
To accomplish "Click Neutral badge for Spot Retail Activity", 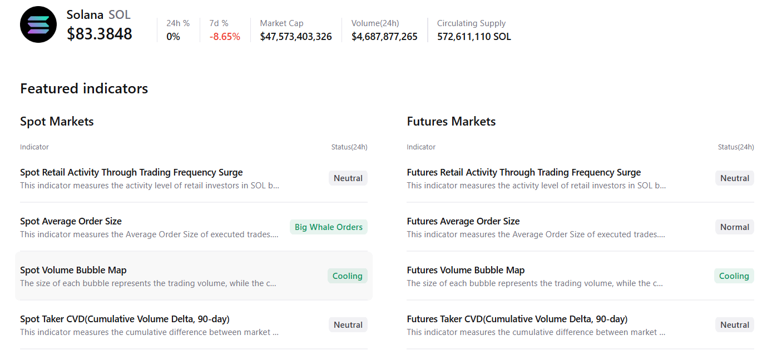I will tap(348, 178).
